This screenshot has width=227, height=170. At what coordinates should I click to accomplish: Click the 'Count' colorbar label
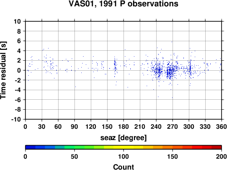coord(123,167)
